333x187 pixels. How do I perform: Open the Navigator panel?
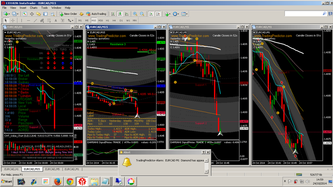pos(38,14)
